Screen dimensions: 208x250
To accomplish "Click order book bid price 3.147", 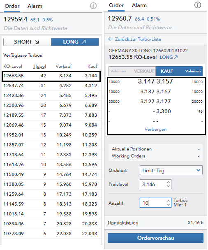I will pos(146,81).
